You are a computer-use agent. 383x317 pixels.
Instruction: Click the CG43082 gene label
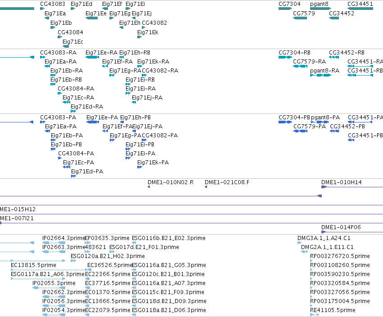click(x=154, y=23)
